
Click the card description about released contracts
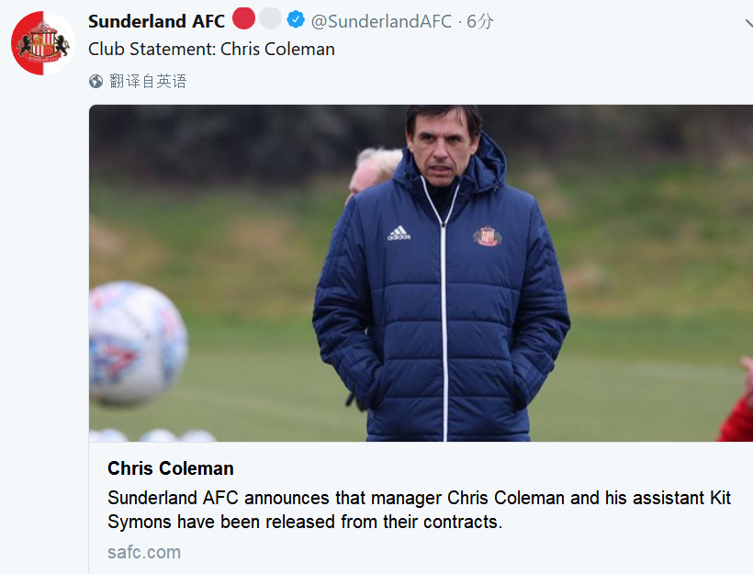(404, 510)
